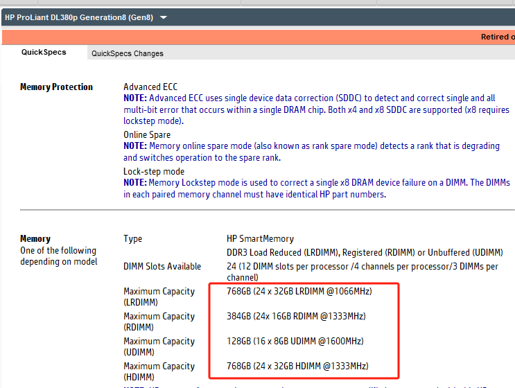Click the Maximum Capacity (HDIMM) label
The height and width of the screenshot is (388, 515).
159,371
